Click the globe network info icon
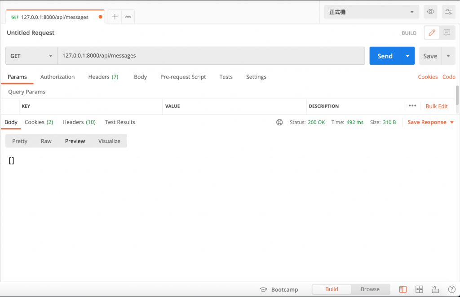This screenshot has width=460, height=297. click(x=279, y=122)
